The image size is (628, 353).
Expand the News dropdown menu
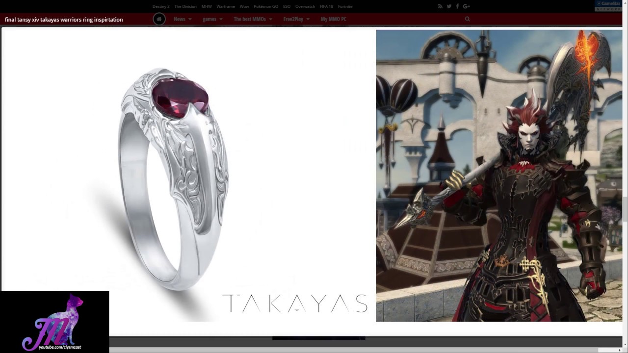pyautogui.click(x=183, y=19)
